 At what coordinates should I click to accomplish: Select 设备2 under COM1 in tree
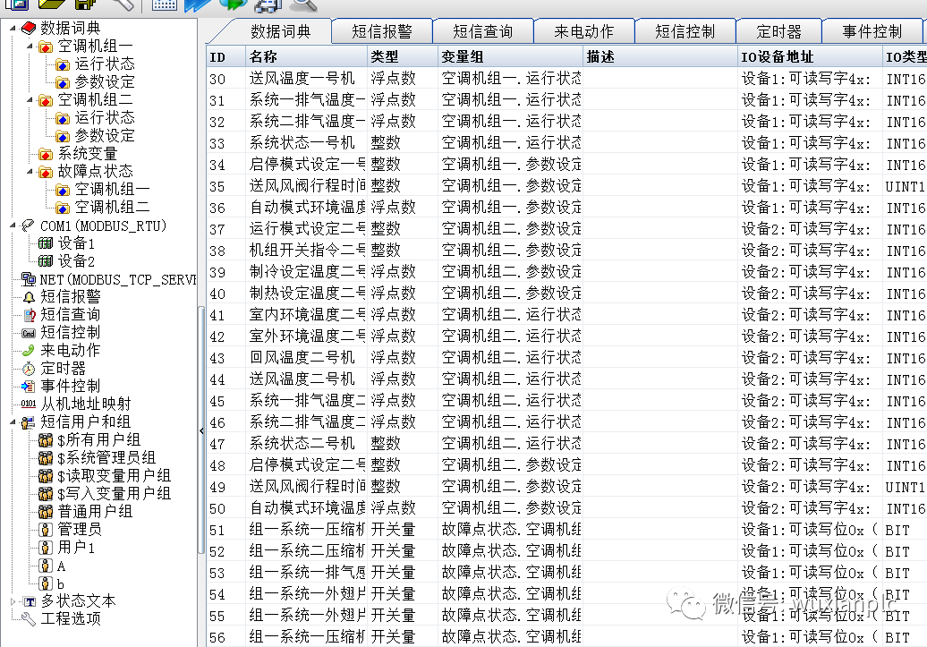click(76, 261)
